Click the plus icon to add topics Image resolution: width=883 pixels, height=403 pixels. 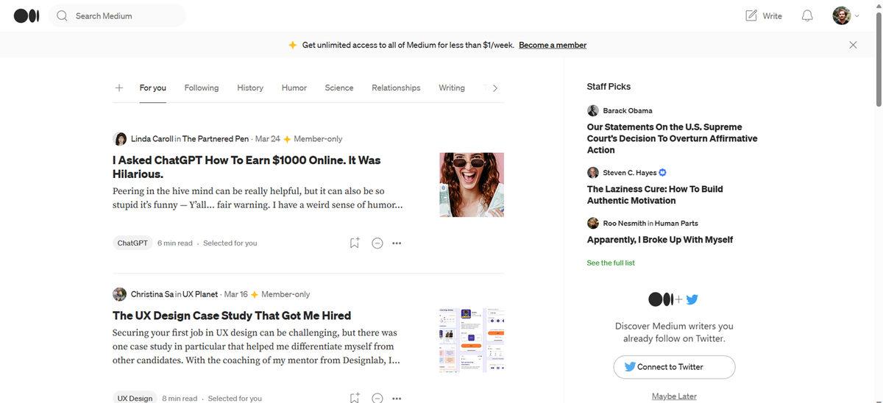tap(119, 88)
